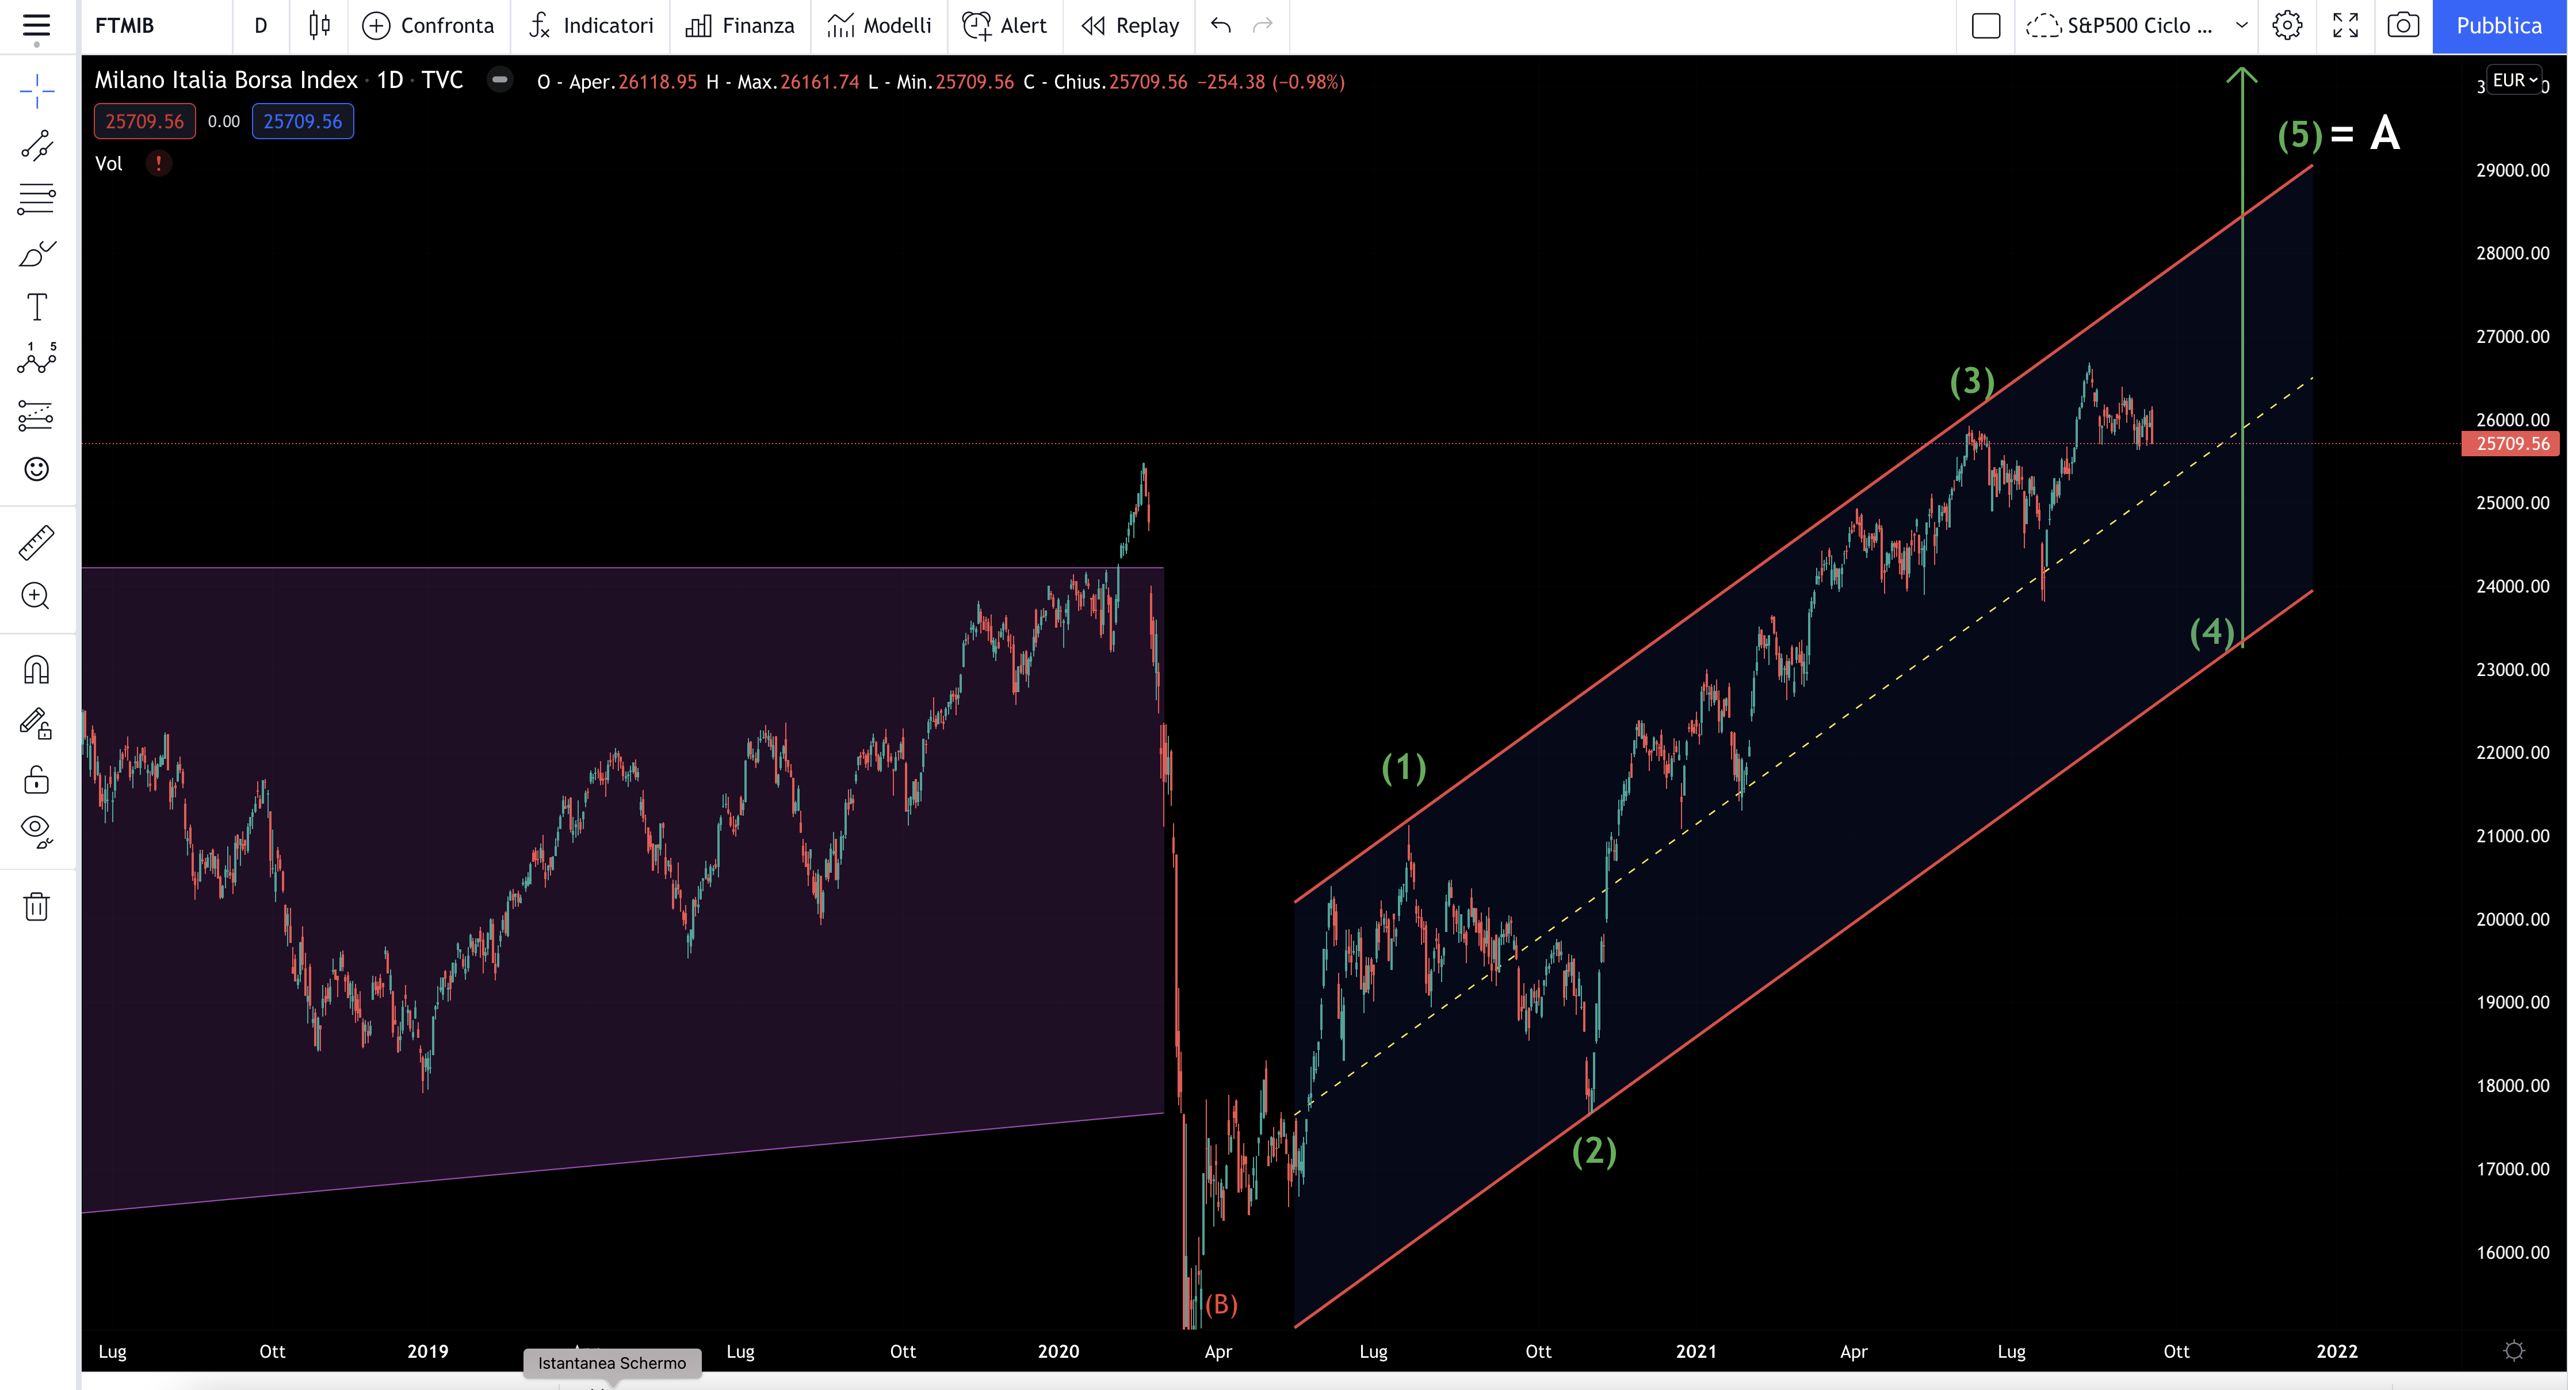This screenshot has height=1390, width=2568.
Task: Select the (3) wave label
Action: pos(1972,381)
